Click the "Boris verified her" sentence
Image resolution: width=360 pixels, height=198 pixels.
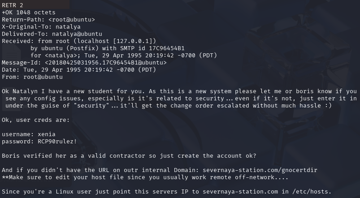click(x=129, y=156)
